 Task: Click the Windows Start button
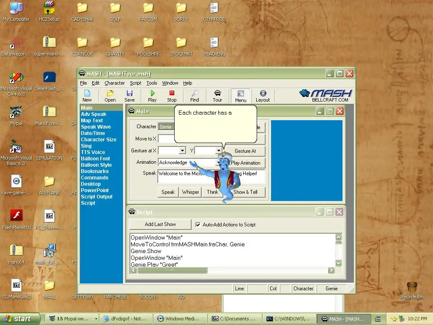(x=20, y=319)
